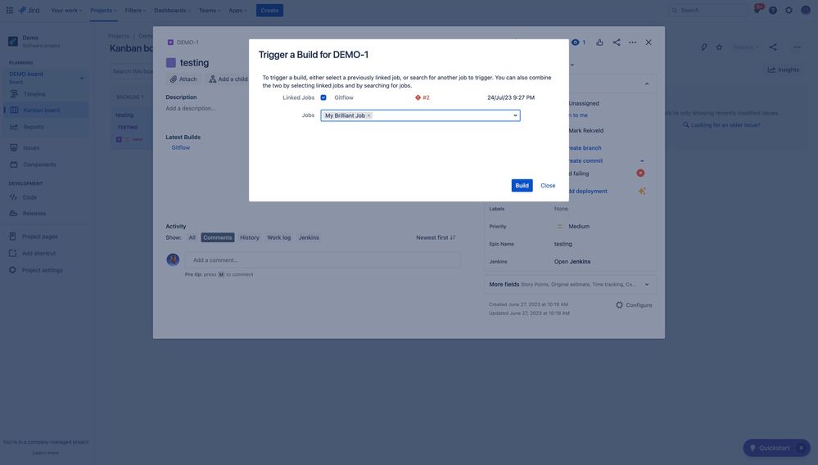
Task: Uncheck the Gitflow linked job checkbox
Action: coord(323,97)
